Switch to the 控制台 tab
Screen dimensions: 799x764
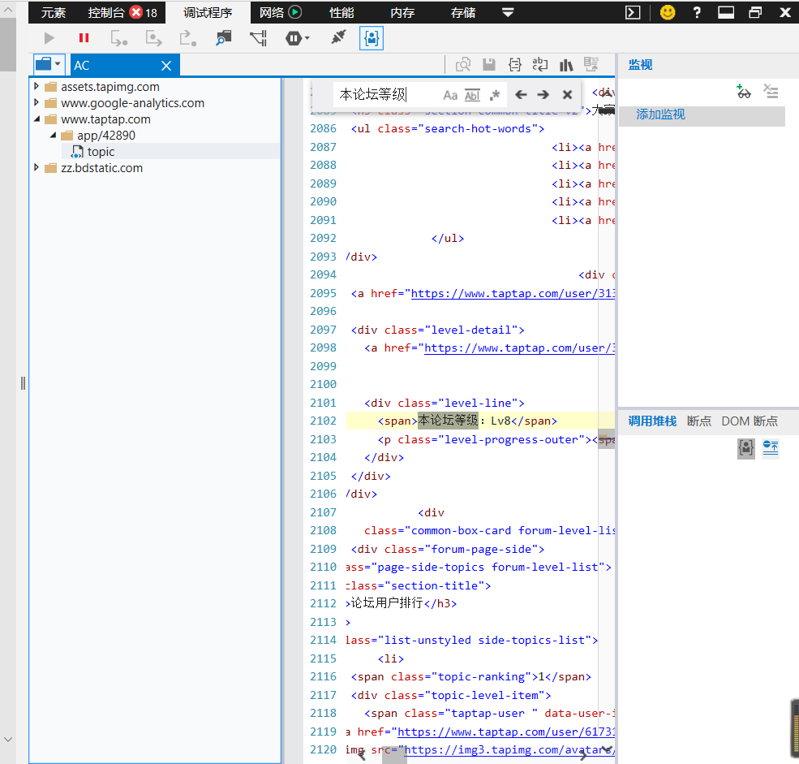click(122, 13)
